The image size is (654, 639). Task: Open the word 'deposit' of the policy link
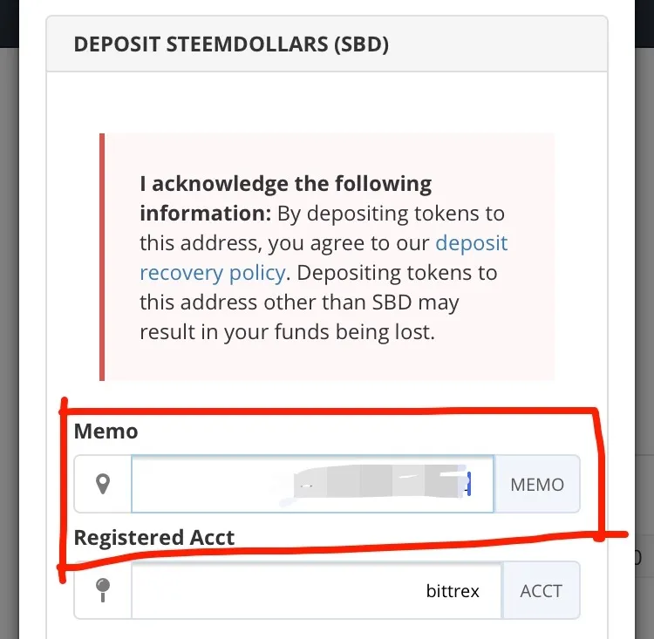(471, 243)
